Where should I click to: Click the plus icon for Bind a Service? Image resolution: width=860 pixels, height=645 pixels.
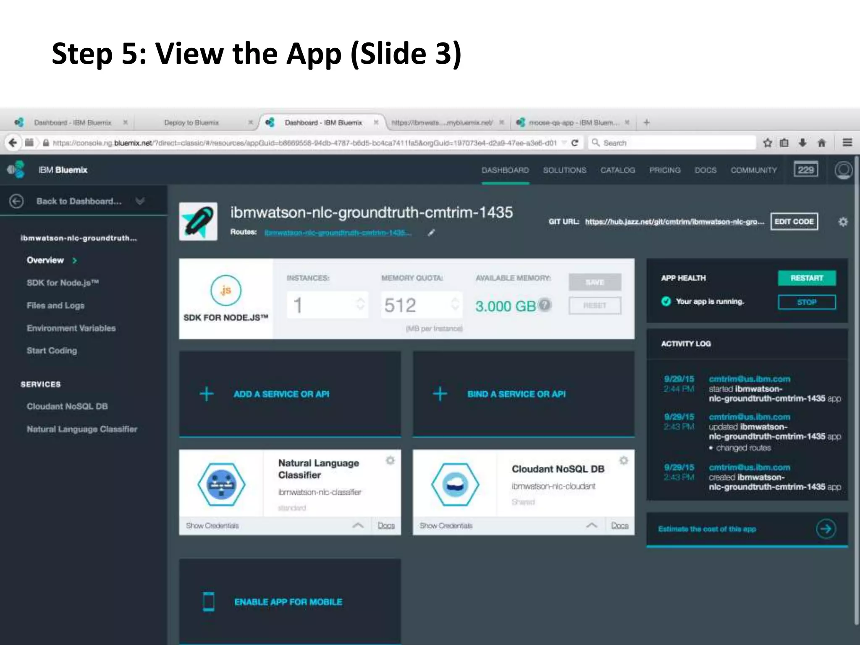pyautogui.click(x=440, y=394)
